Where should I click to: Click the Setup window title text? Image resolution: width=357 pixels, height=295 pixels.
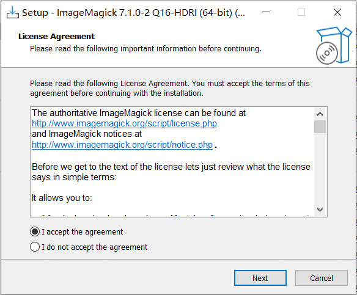[133, 13]
